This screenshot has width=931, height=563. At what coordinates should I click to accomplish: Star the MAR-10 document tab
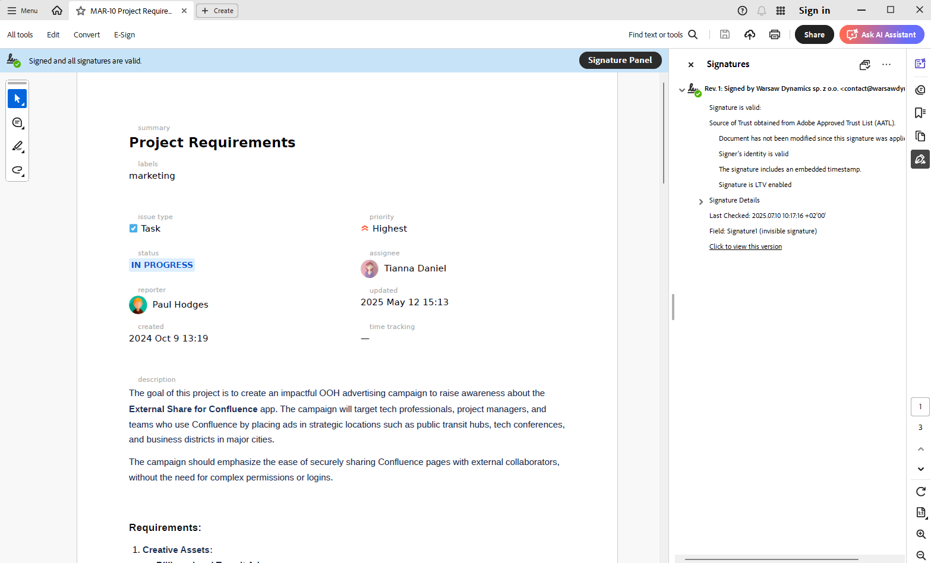coord(81,11)
